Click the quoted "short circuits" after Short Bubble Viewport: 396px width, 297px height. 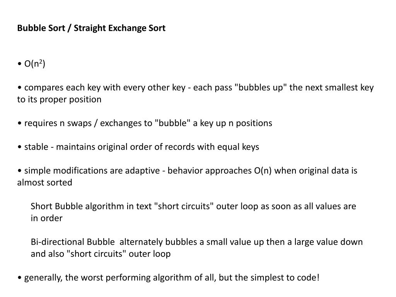(185, 207)
